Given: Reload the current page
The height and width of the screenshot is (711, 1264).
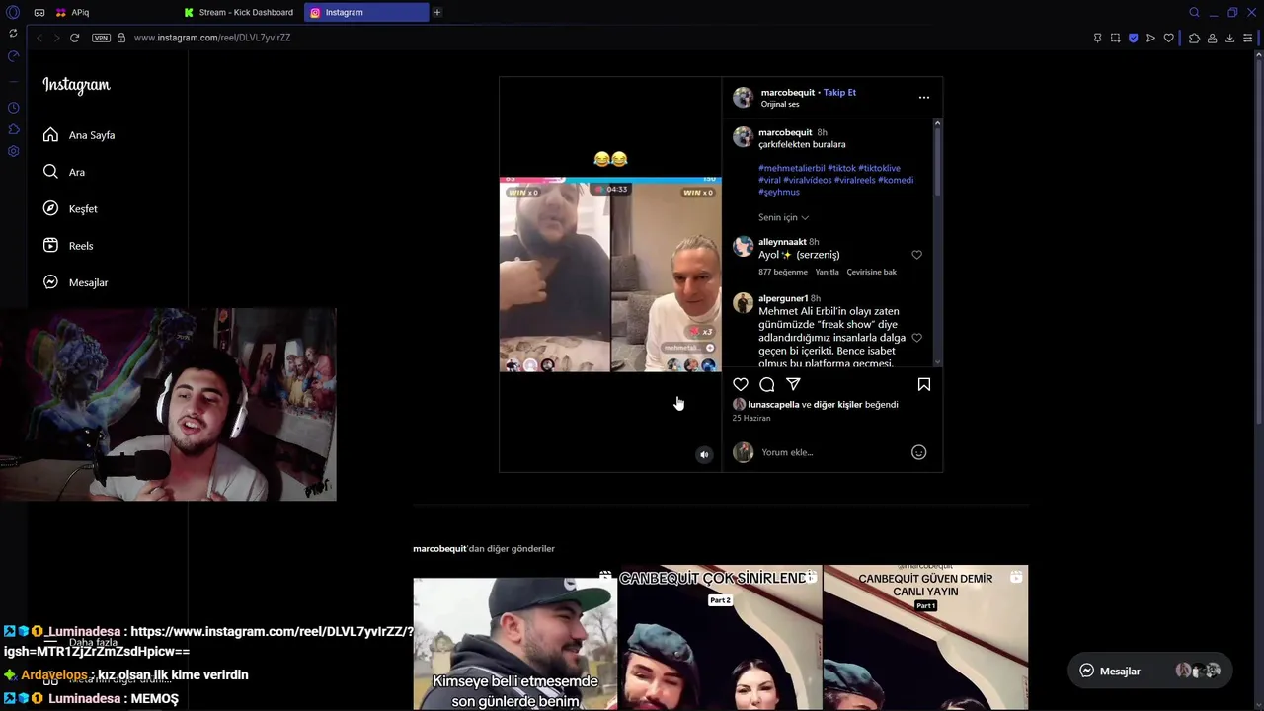Looking at the screenshot, I should (x=74, y=38).
